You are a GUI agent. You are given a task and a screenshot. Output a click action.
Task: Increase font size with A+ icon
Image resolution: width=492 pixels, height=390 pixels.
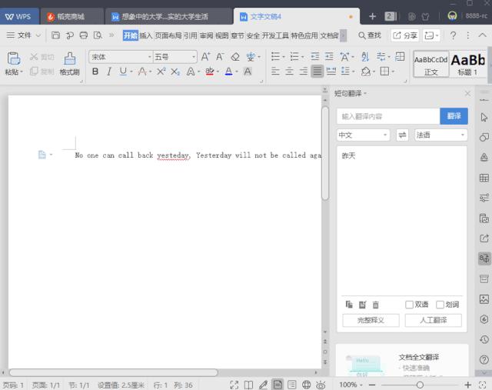205,57
